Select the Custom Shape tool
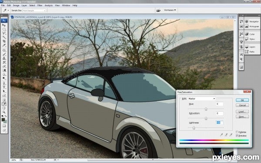Image resolution: width=261 pixels, height=163 pixels. pos(4,95)
